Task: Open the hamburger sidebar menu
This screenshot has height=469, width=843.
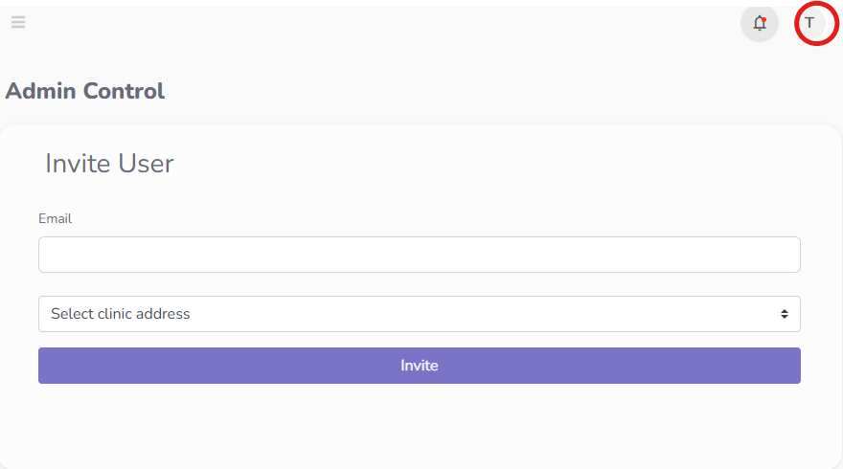Action: tap(18, 22)
